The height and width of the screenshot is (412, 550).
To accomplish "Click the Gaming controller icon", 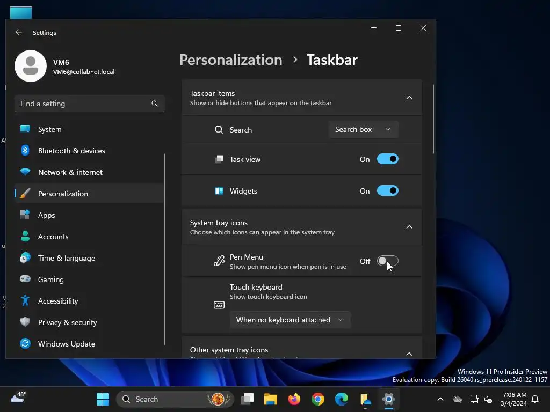I will click(25, 279).
